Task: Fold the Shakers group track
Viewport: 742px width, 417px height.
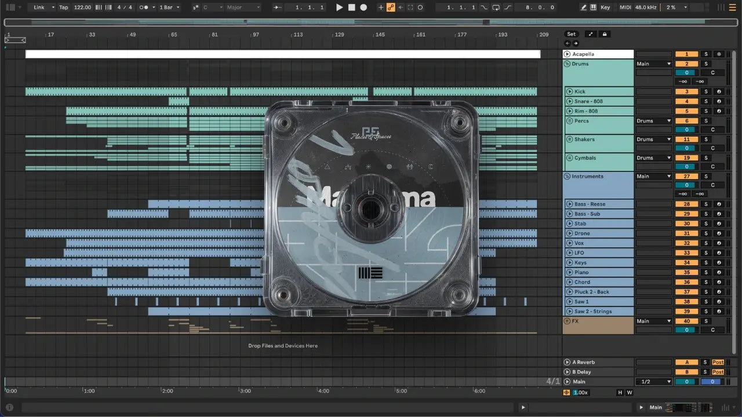Action: pos(570,140)
